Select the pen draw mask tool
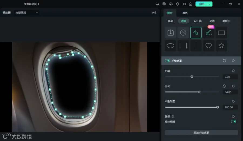Screen dimensions: 243x141 pyautogui.click(x=196, y=33)
